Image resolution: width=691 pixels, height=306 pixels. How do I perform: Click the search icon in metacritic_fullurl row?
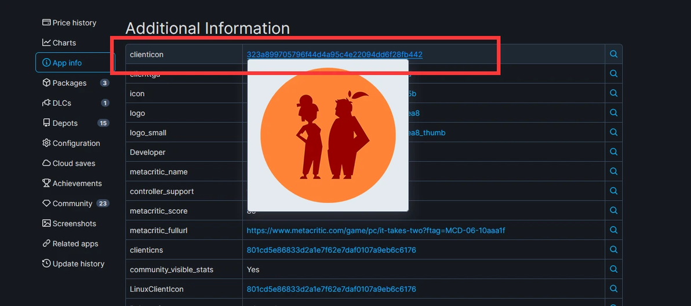613,230
